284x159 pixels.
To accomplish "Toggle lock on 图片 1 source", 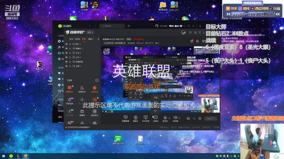I will (x=70, y=44).
